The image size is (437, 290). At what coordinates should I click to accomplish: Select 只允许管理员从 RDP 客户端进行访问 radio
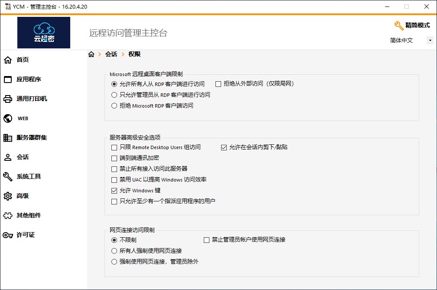[114, 95]
